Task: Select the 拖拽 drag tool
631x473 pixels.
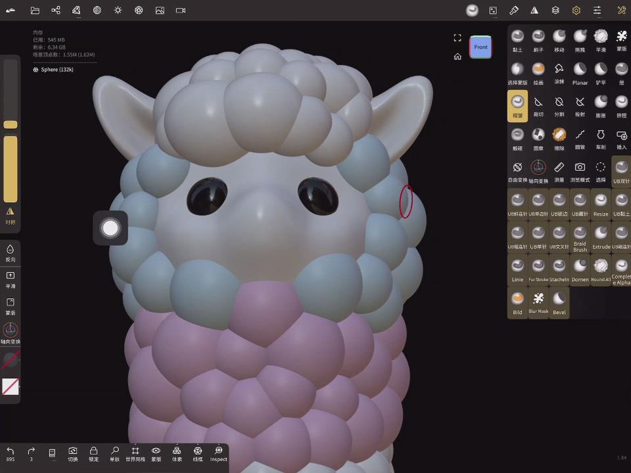Action: click(580, 41)
